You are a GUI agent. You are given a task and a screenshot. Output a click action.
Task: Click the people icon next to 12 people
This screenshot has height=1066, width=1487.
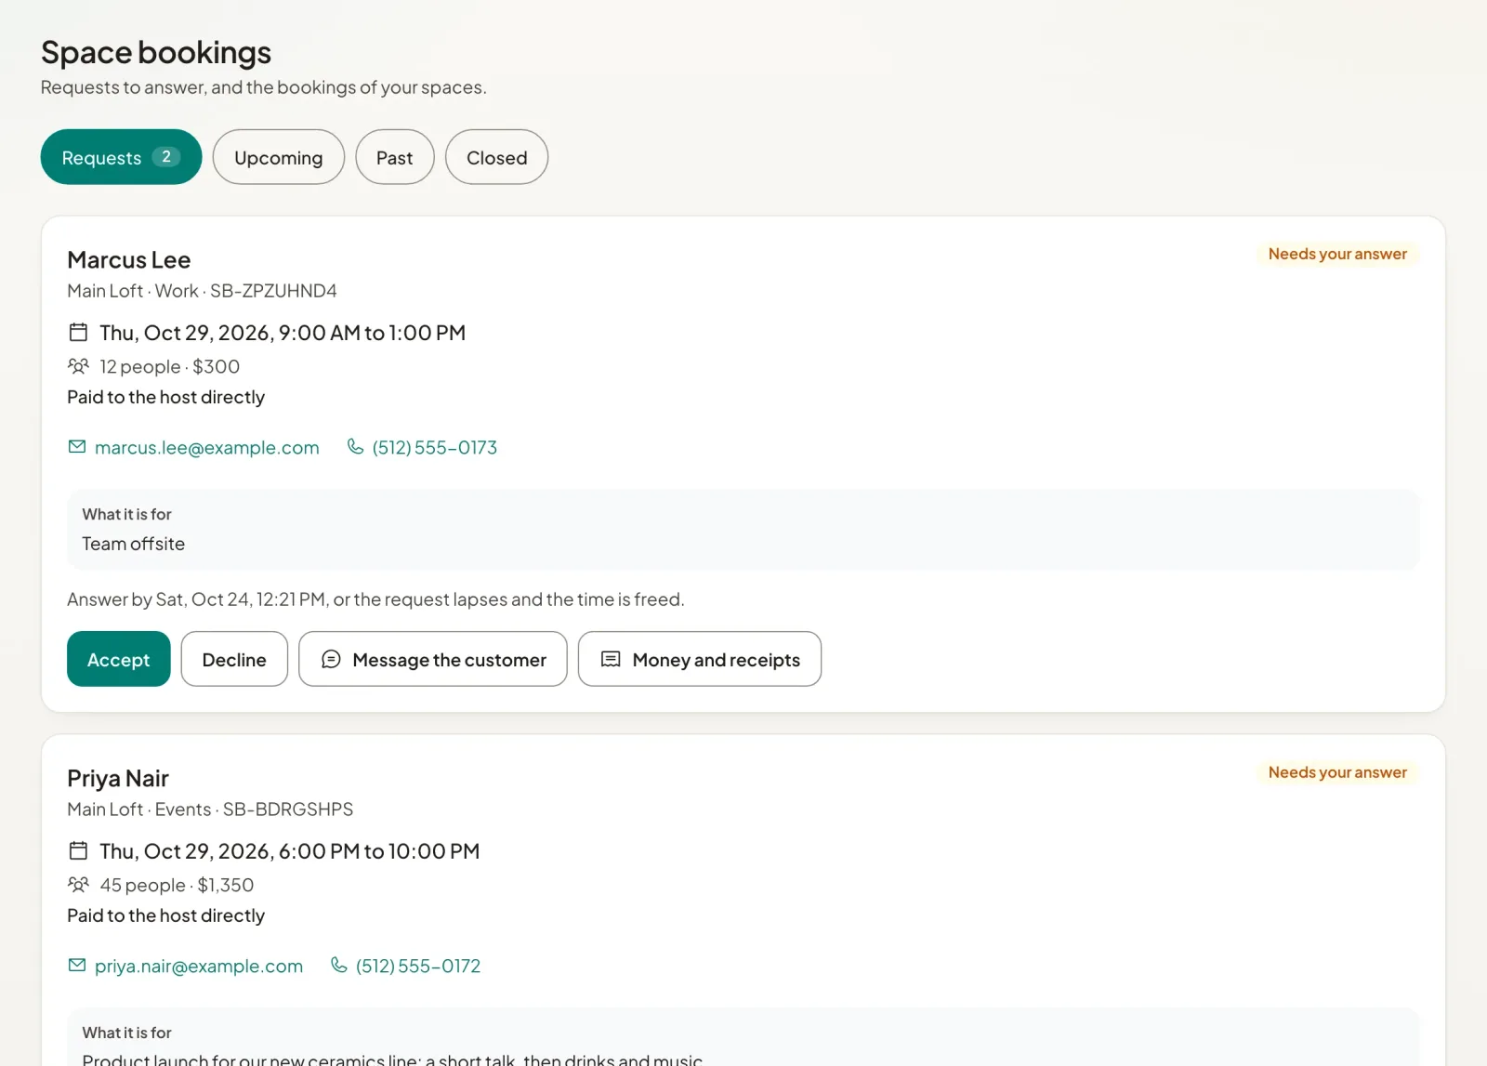pyautogui.click(x=78, y=366)
